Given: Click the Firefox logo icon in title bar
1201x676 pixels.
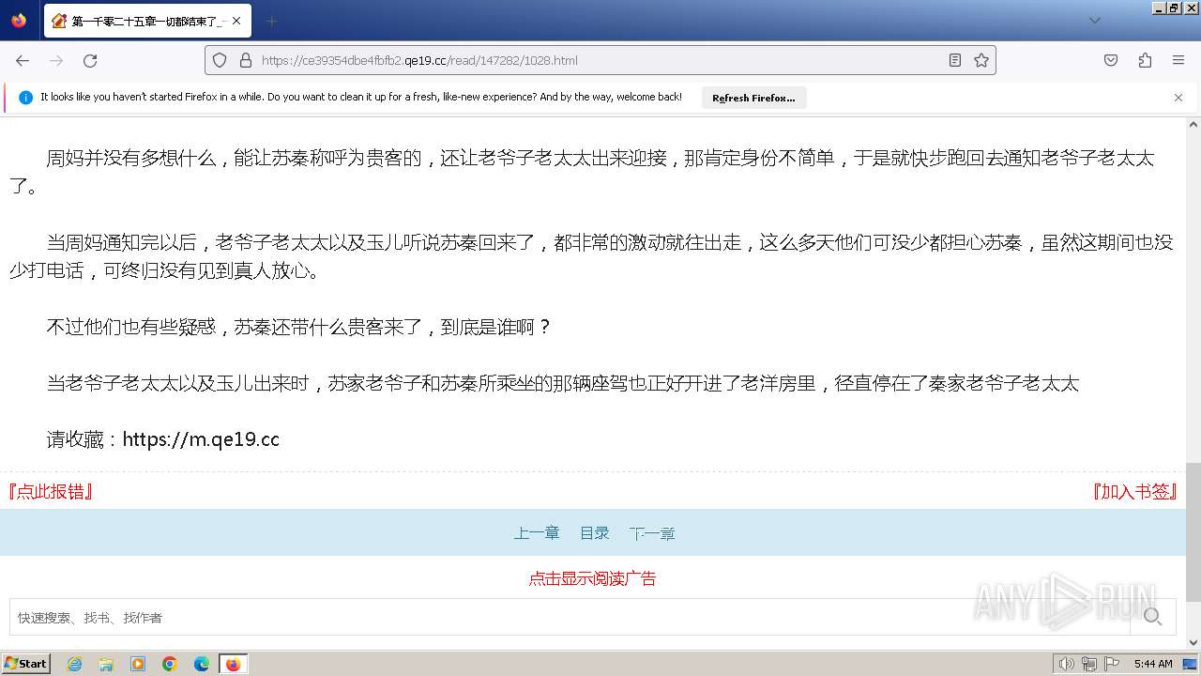Looking at the screenshot, I should (19, 20).
